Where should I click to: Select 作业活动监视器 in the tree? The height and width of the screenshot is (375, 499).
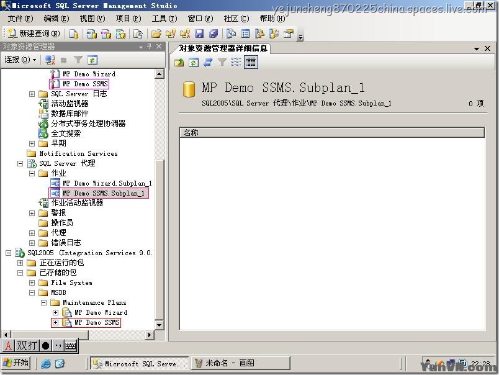[77, 203]
